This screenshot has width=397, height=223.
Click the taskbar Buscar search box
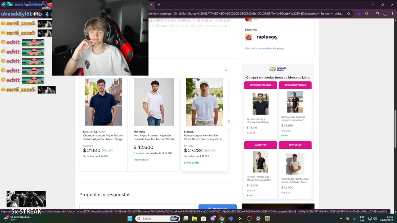tap(158, 219)
